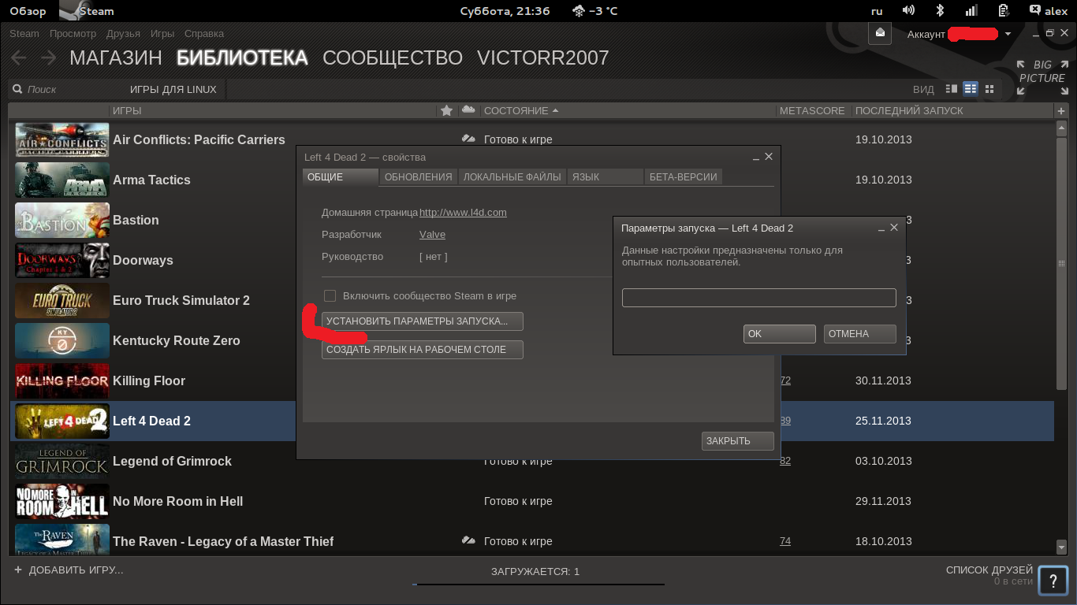Switch to the ЛОКАЛЬНЫЕ ФАЙЛЫ tab
The image size is (1077, 605).
[512, 177]
